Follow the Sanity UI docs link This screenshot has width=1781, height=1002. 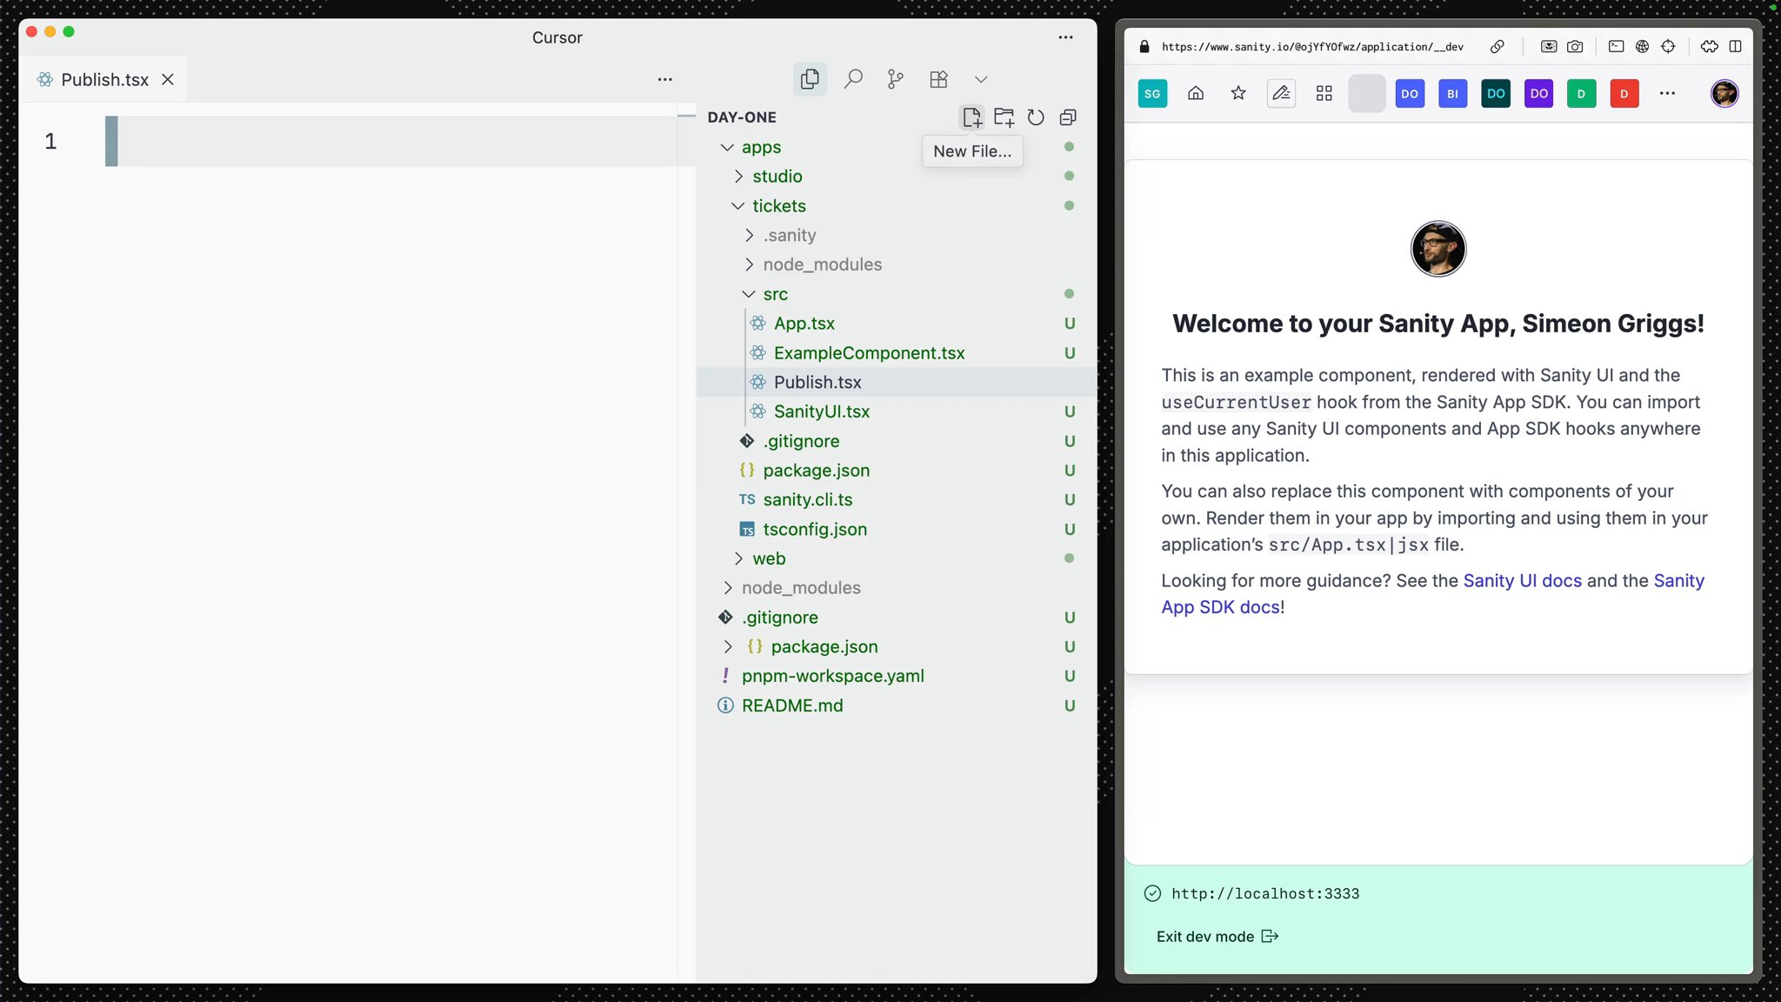(1522, 581)
